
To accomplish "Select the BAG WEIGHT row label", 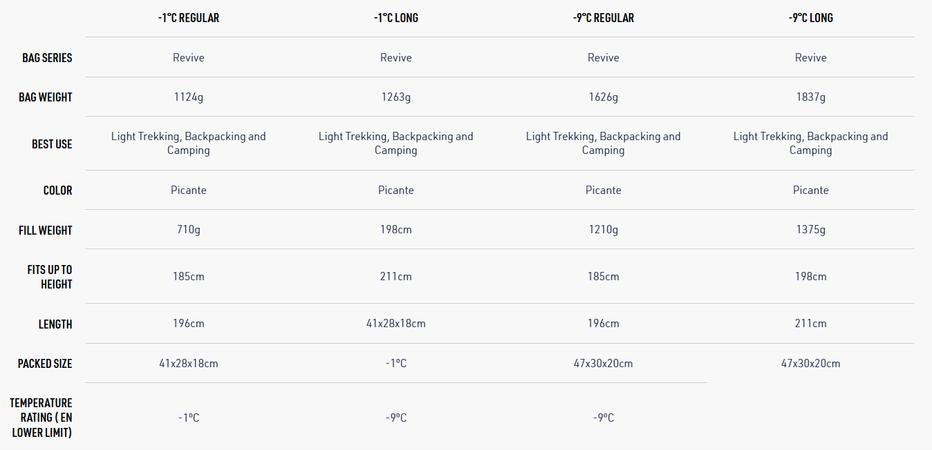I will pyautogui.click(x=46, y=97).
